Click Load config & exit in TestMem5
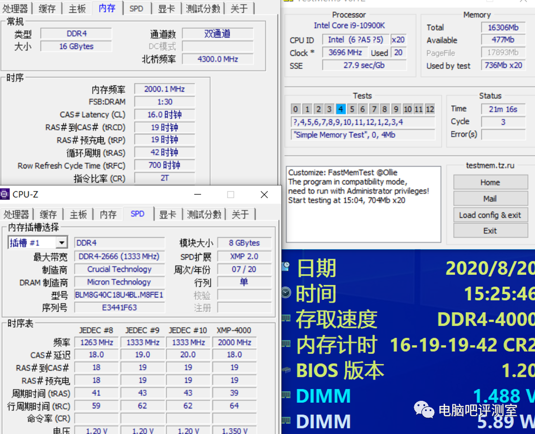535x434 pixels. tap(490, 215)
